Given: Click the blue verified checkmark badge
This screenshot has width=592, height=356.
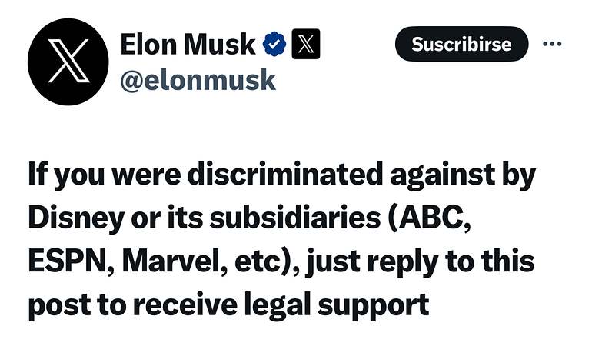Looking at the screenshot, I should click(x=274, y=44).
